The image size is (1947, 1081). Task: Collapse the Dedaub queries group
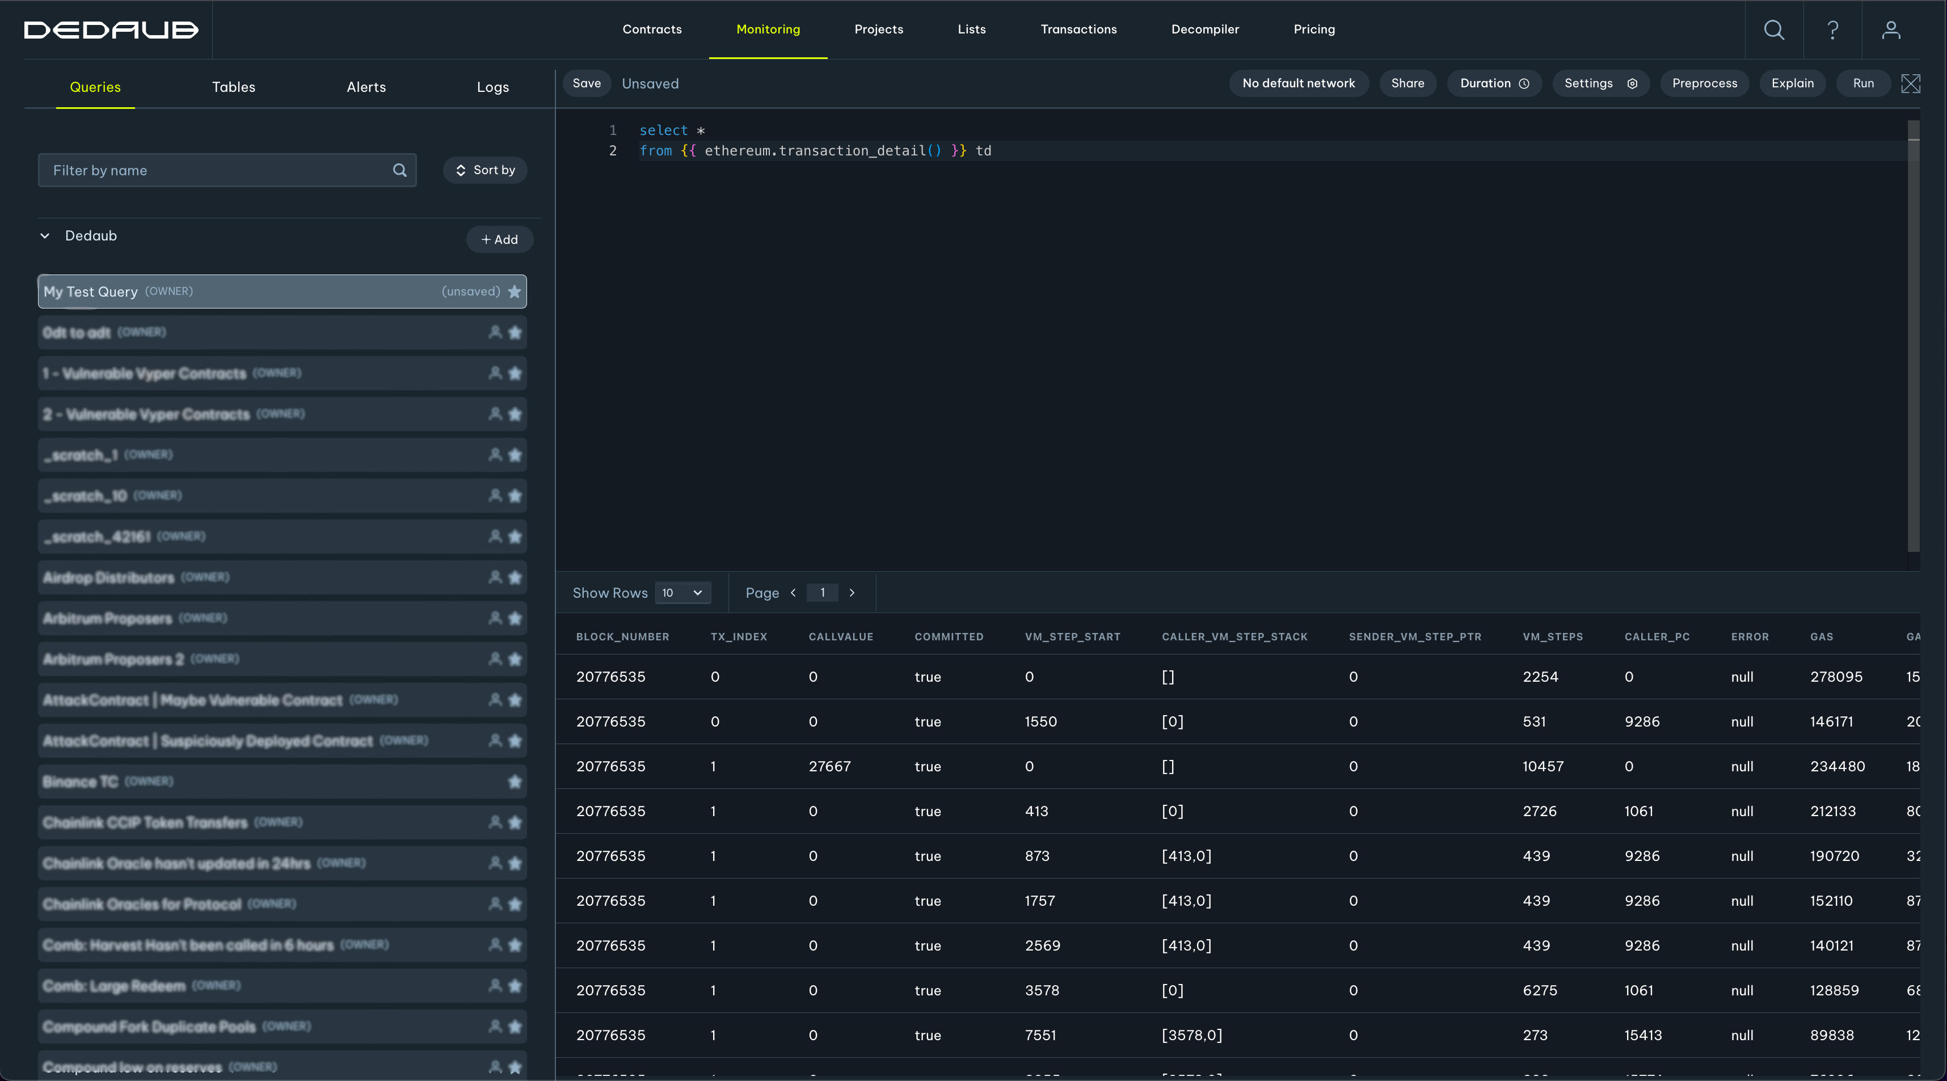(45, 236)
